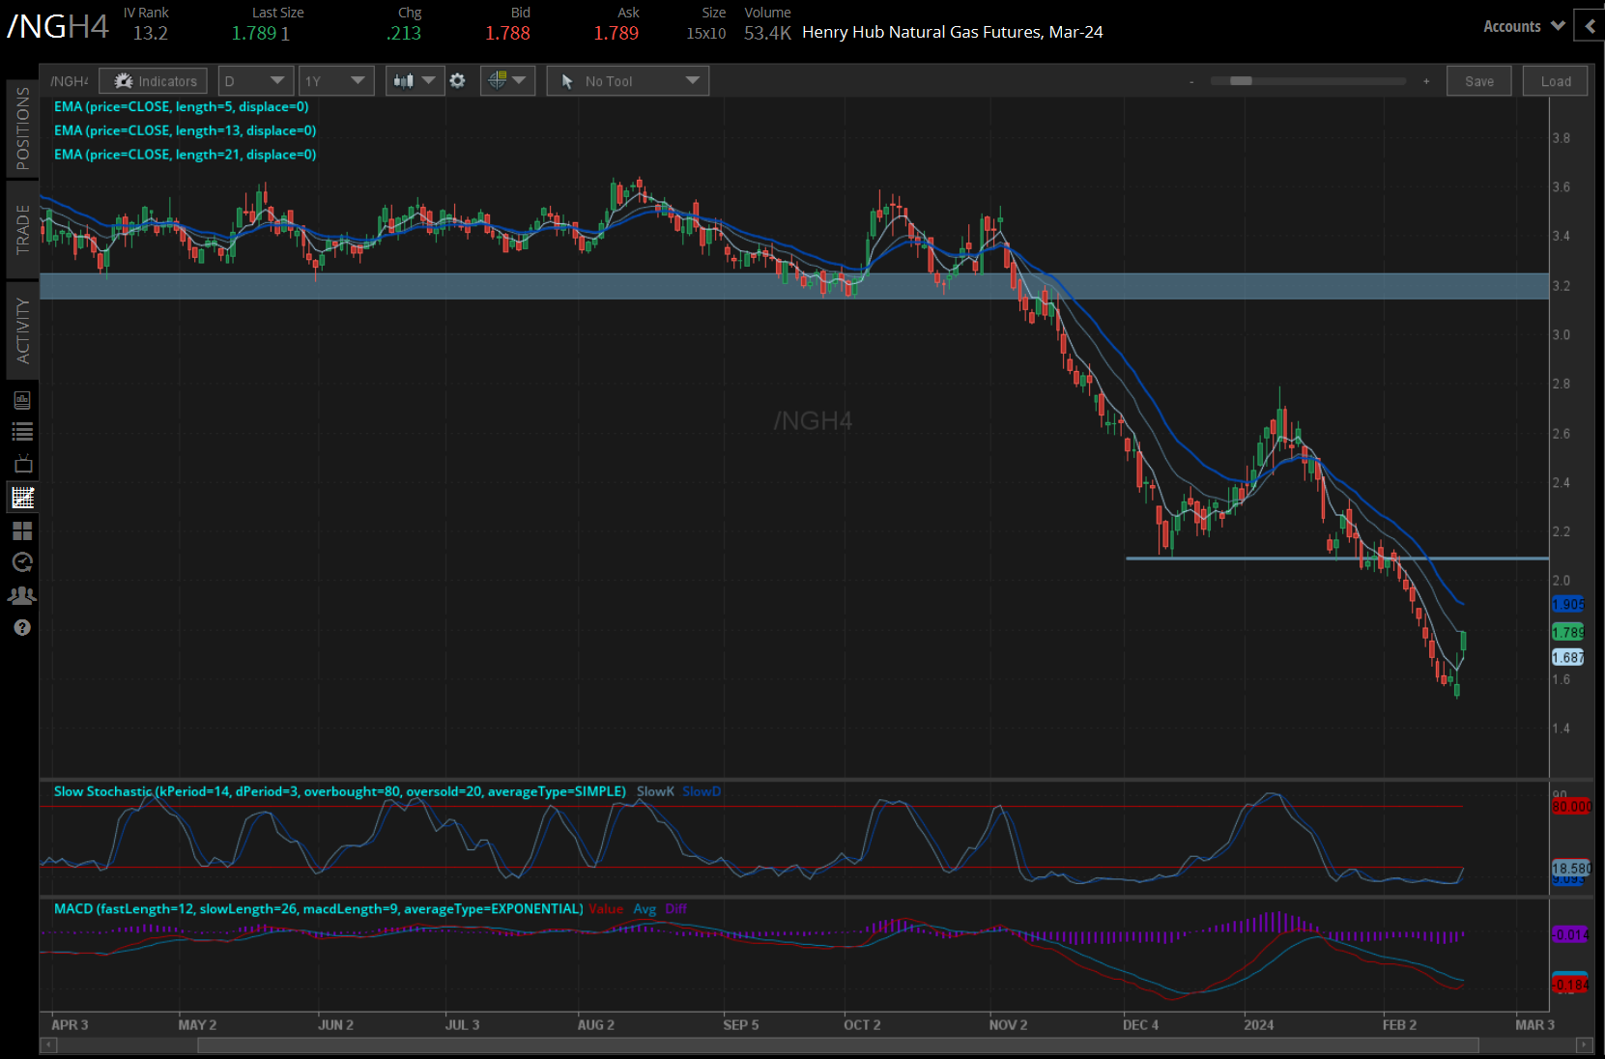Open the community people icon
The image size is (1605, 1059).
pyautogui.click(x=22, y=595)
